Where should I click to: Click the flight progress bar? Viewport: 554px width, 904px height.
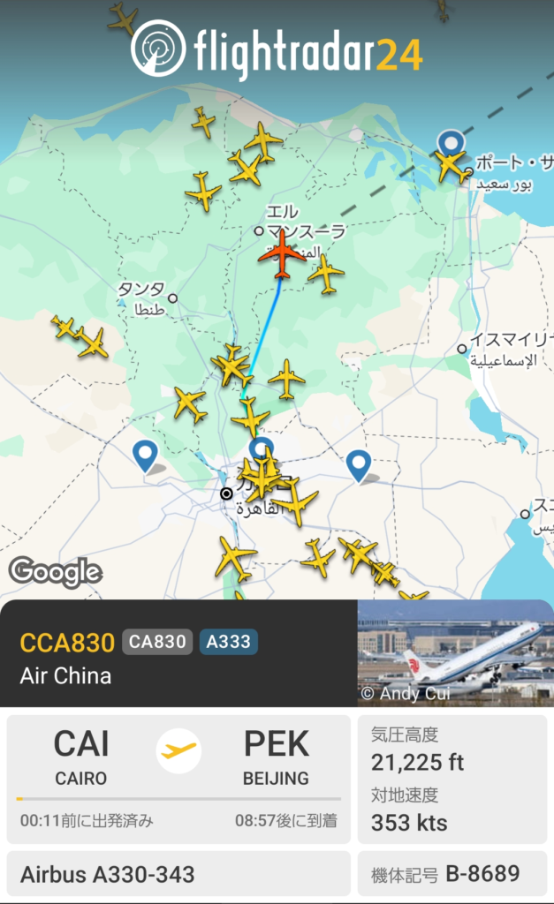click(x=178, y=799)
